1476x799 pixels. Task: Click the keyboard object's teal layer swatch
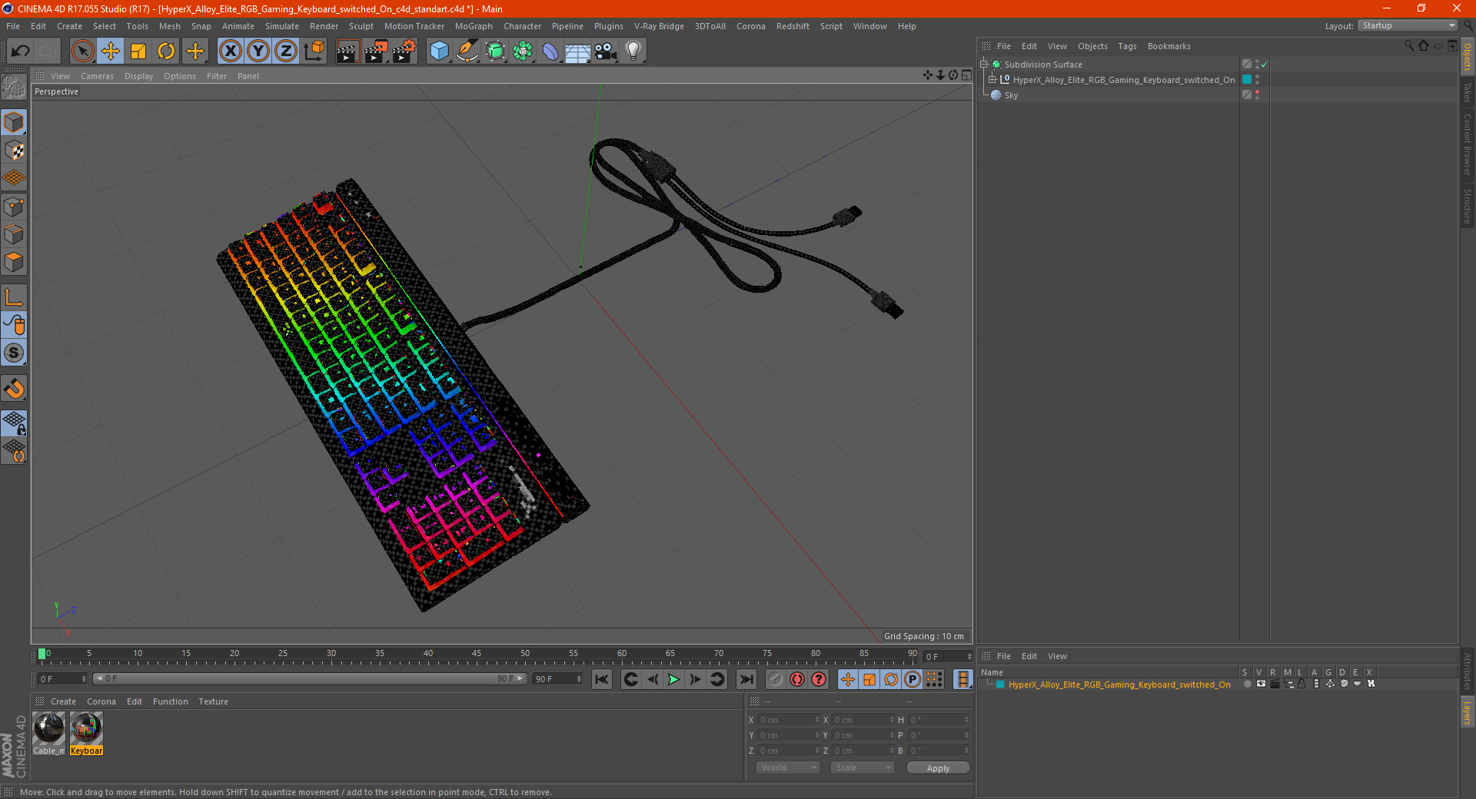pyautogui.click(x=1246, y=80)
